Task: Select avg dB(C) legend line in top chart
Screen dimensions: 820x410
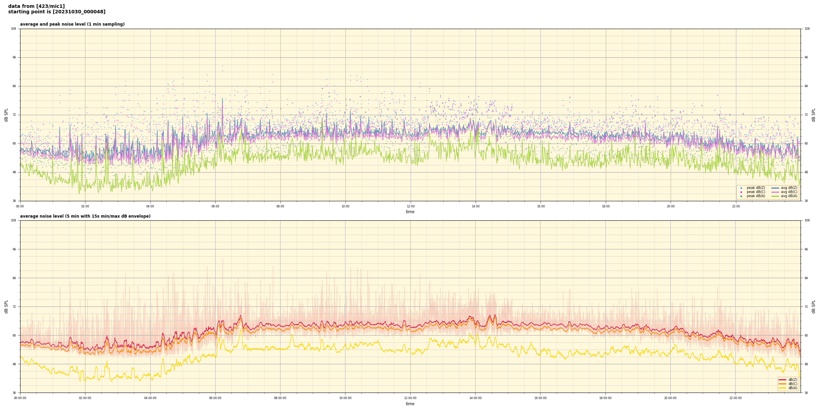Action: pos(775,192)
